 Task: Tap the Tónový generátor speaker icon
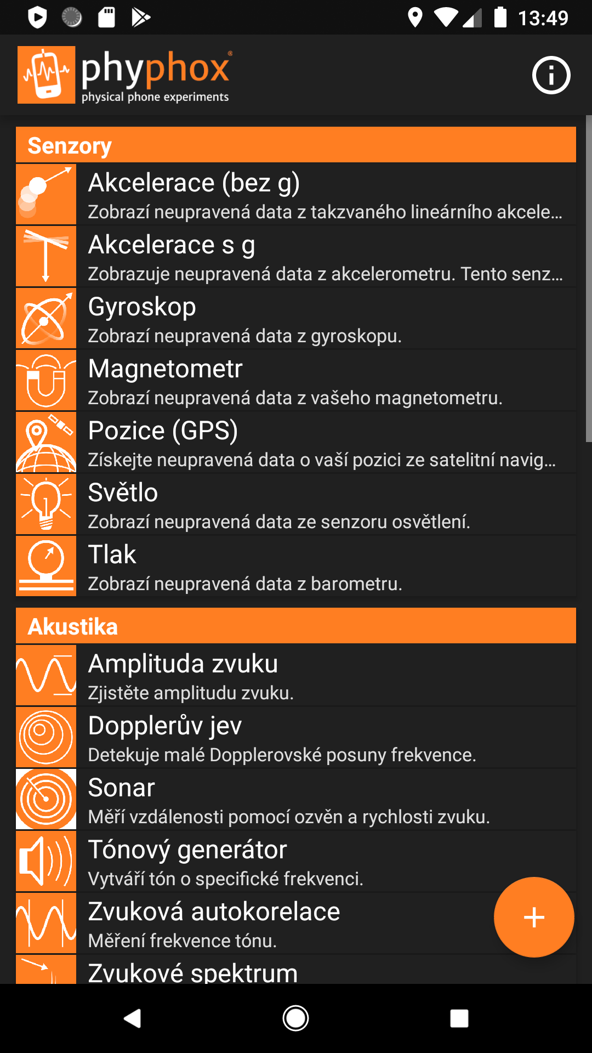pos(46,861)
